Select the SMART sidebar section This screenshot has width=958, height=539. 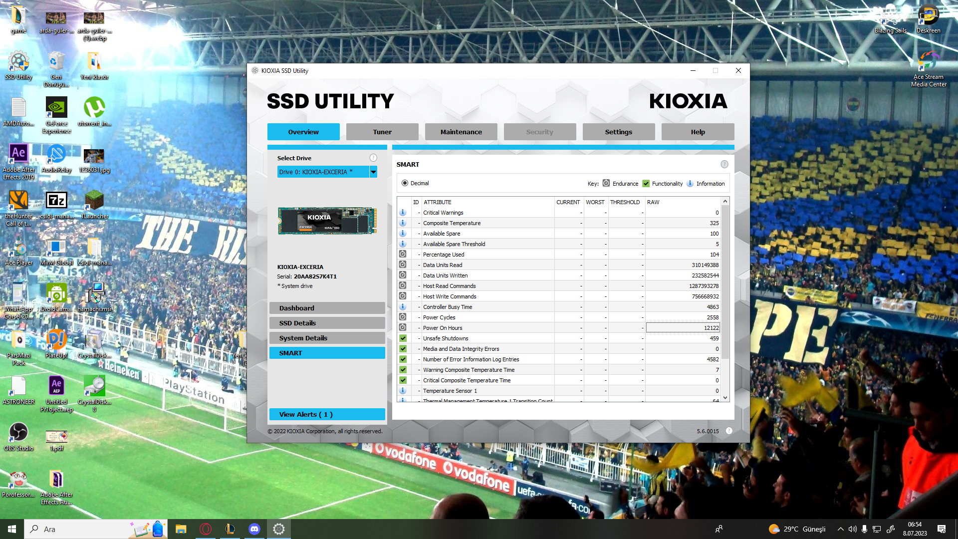coord(327,353)
